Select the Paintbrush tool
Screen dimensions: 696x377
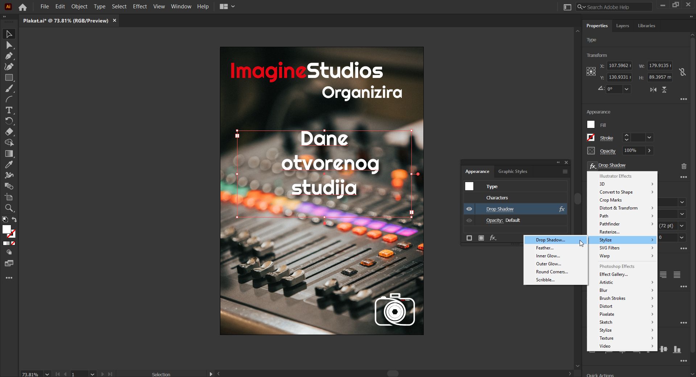9,88
